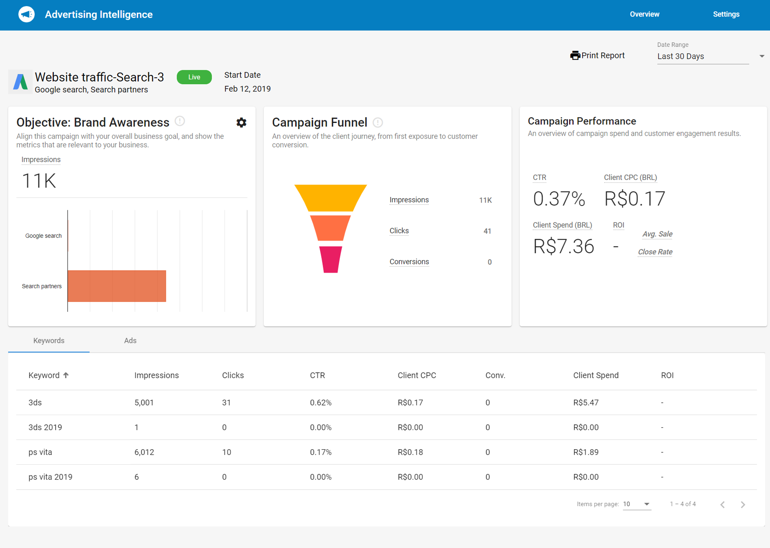Click the ROI label in Campaign Performance
This screenshot has height=548, width=770.
click(618, 225)
